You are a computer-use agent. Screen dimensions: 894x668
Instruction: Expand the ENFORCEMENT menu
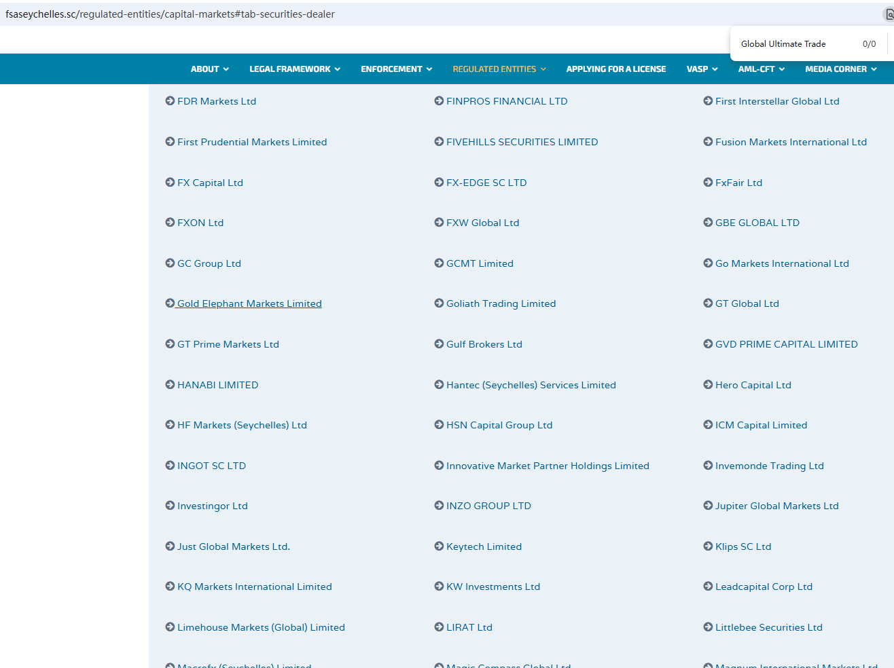point(397,69)
